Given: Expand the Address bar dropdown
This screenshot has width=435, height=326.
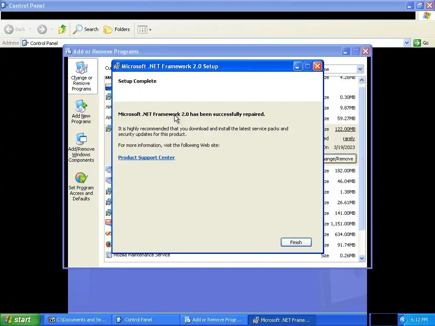Looking at the screenshot, I should click(407, 43).
